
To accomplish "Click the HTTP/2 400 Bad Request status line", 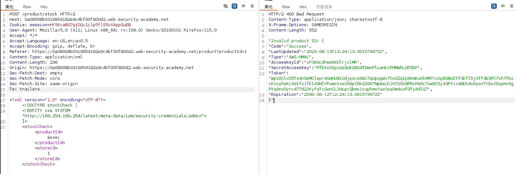I will [296, 14].
